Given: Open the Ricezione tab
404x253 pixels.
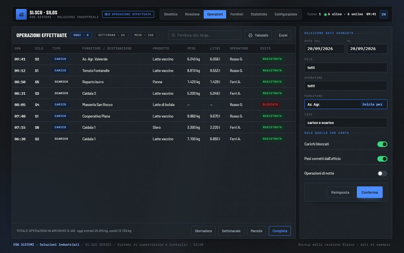Looking at the screenshot, I should tap(192, 14).
